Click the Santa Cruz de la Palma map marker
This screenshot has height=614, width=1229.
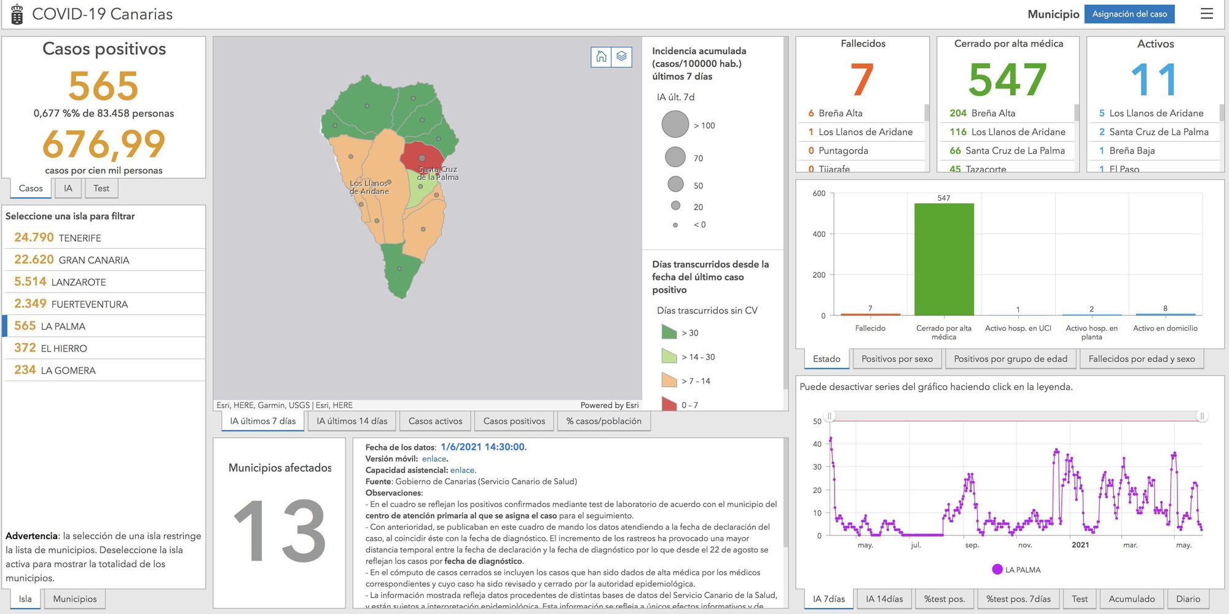[x=422, y=159]
